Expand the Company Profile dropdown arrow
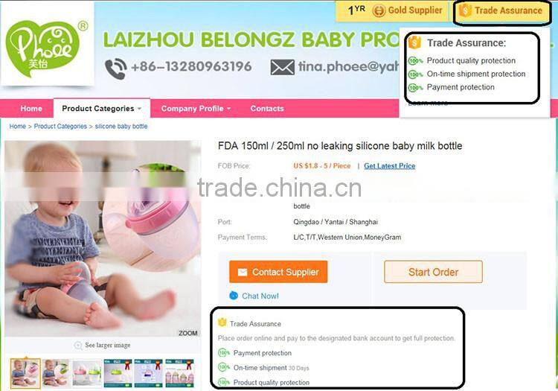This screenshot has height=391, width=558. (229, 108)
